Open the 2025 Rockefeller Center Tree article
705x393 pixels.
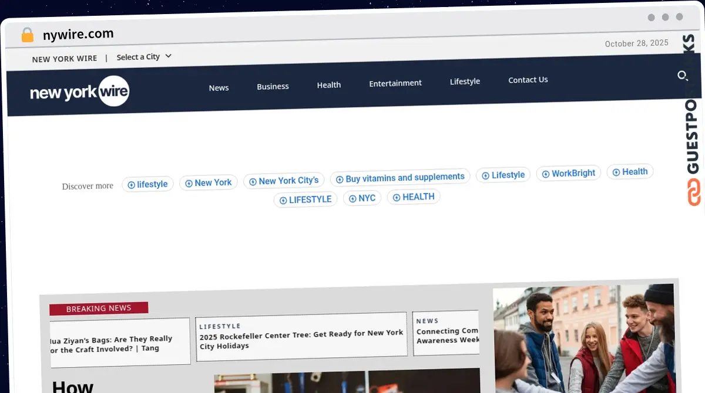click(x=301, y=340)
